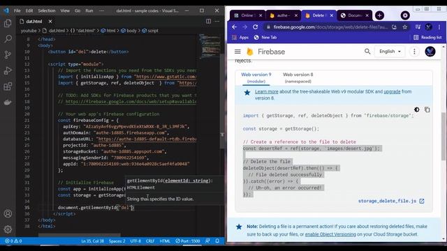The height and width of the screenshot is (251, 447).
Task: Click firebase setup docs URL in comment
Action: (131, 102)
